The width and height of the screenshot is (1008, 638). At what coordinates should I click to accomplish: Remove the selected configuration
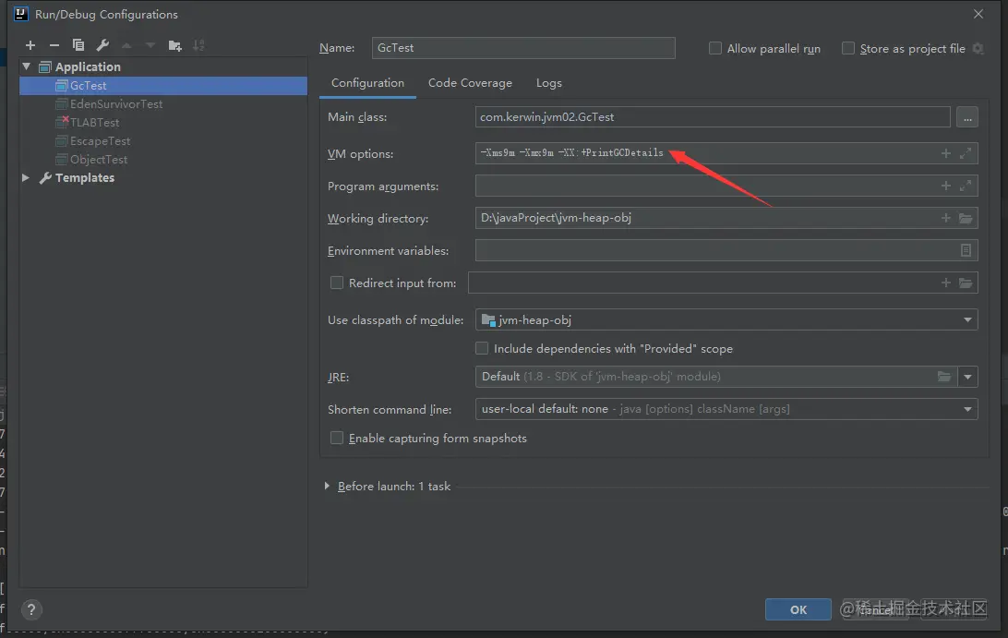54,45
